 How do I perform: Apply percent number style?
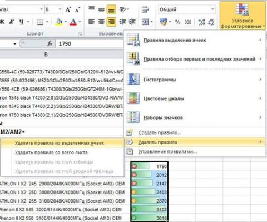178,22
